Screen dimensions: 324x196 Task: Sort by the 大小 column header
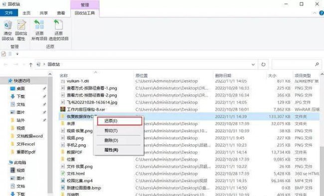tap(272, 76)
